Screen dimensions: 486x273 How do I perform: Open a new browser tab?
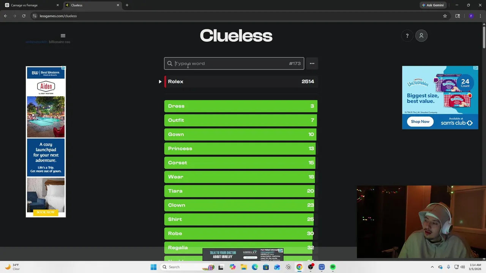click(127, 5)
